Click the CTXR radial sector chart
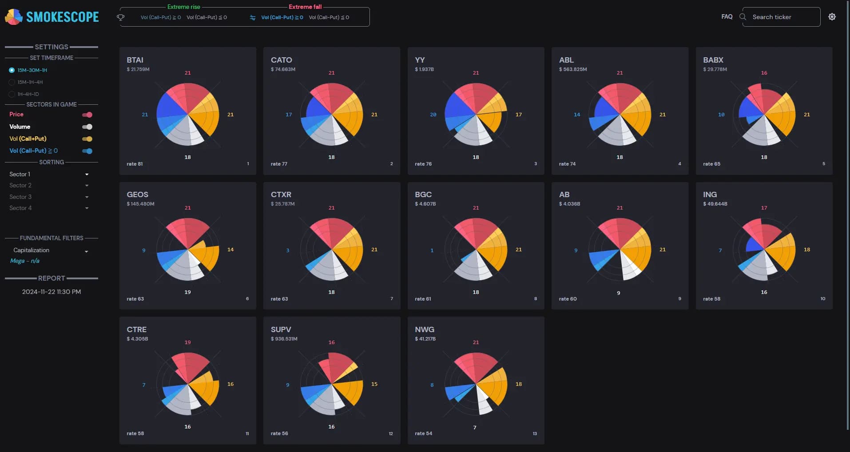This screenshot has width=850, height=452. point(332,250)
